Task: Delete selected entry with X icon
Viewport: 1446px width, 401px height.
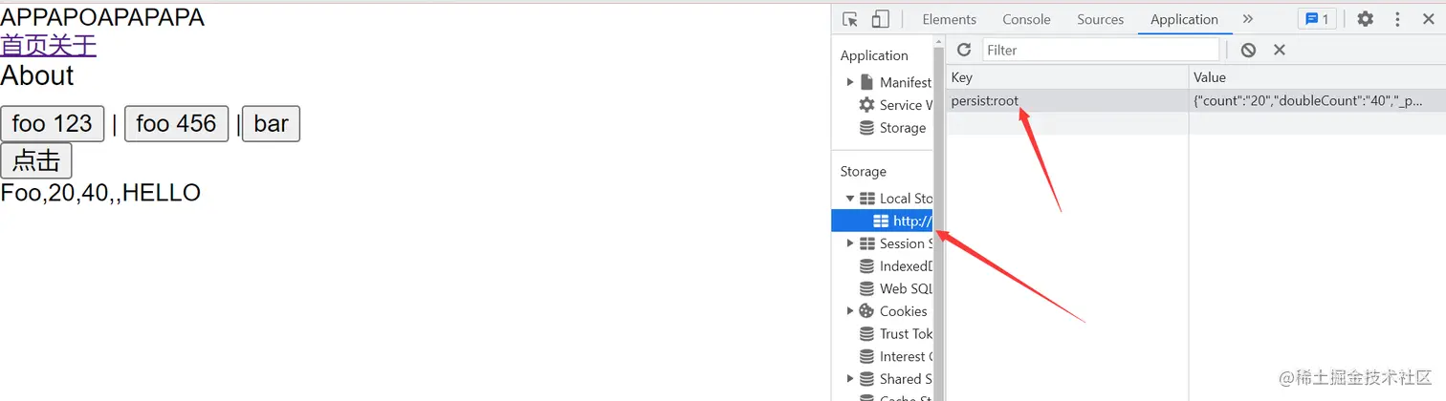Action: (1280, 50)
